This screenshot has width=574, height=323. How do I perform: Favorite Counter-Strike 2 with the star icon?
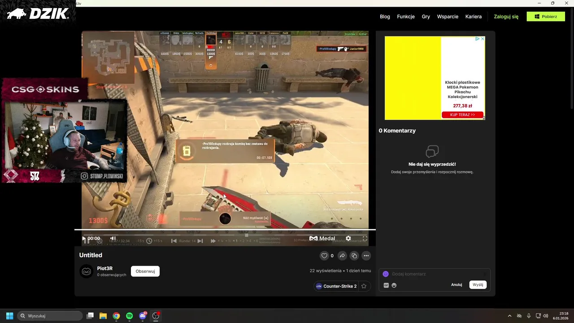click(364, 286)
